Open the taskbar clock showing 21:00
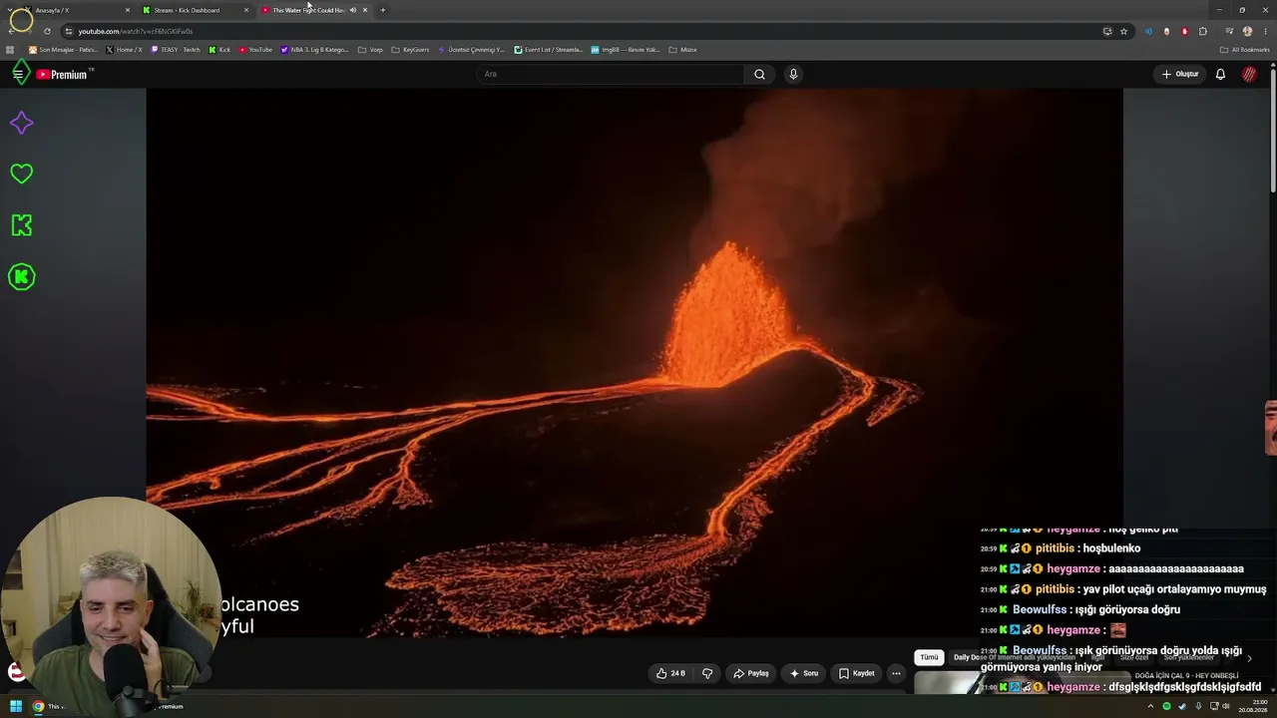Image resolution: width=1277 pixels, height=718 pixels. (1253, 706)
